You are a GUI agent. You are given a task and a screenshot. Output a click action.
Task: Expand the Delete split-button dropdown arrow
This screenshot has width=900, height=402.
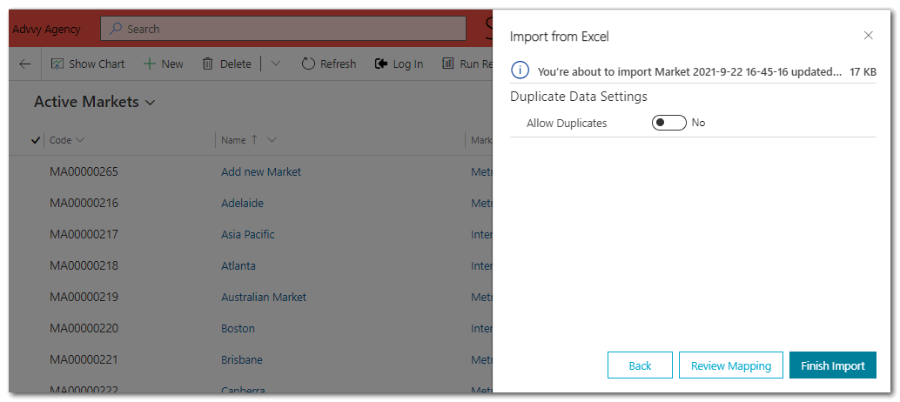tap(276, 64)
